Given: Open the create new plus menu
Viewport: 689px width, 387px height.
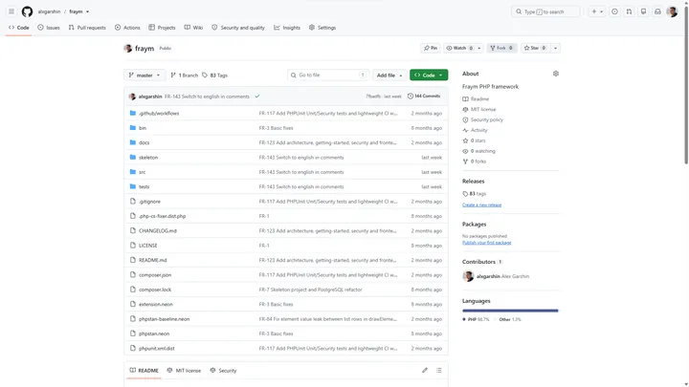Looking at the screenshot, I should pos(594,11).
